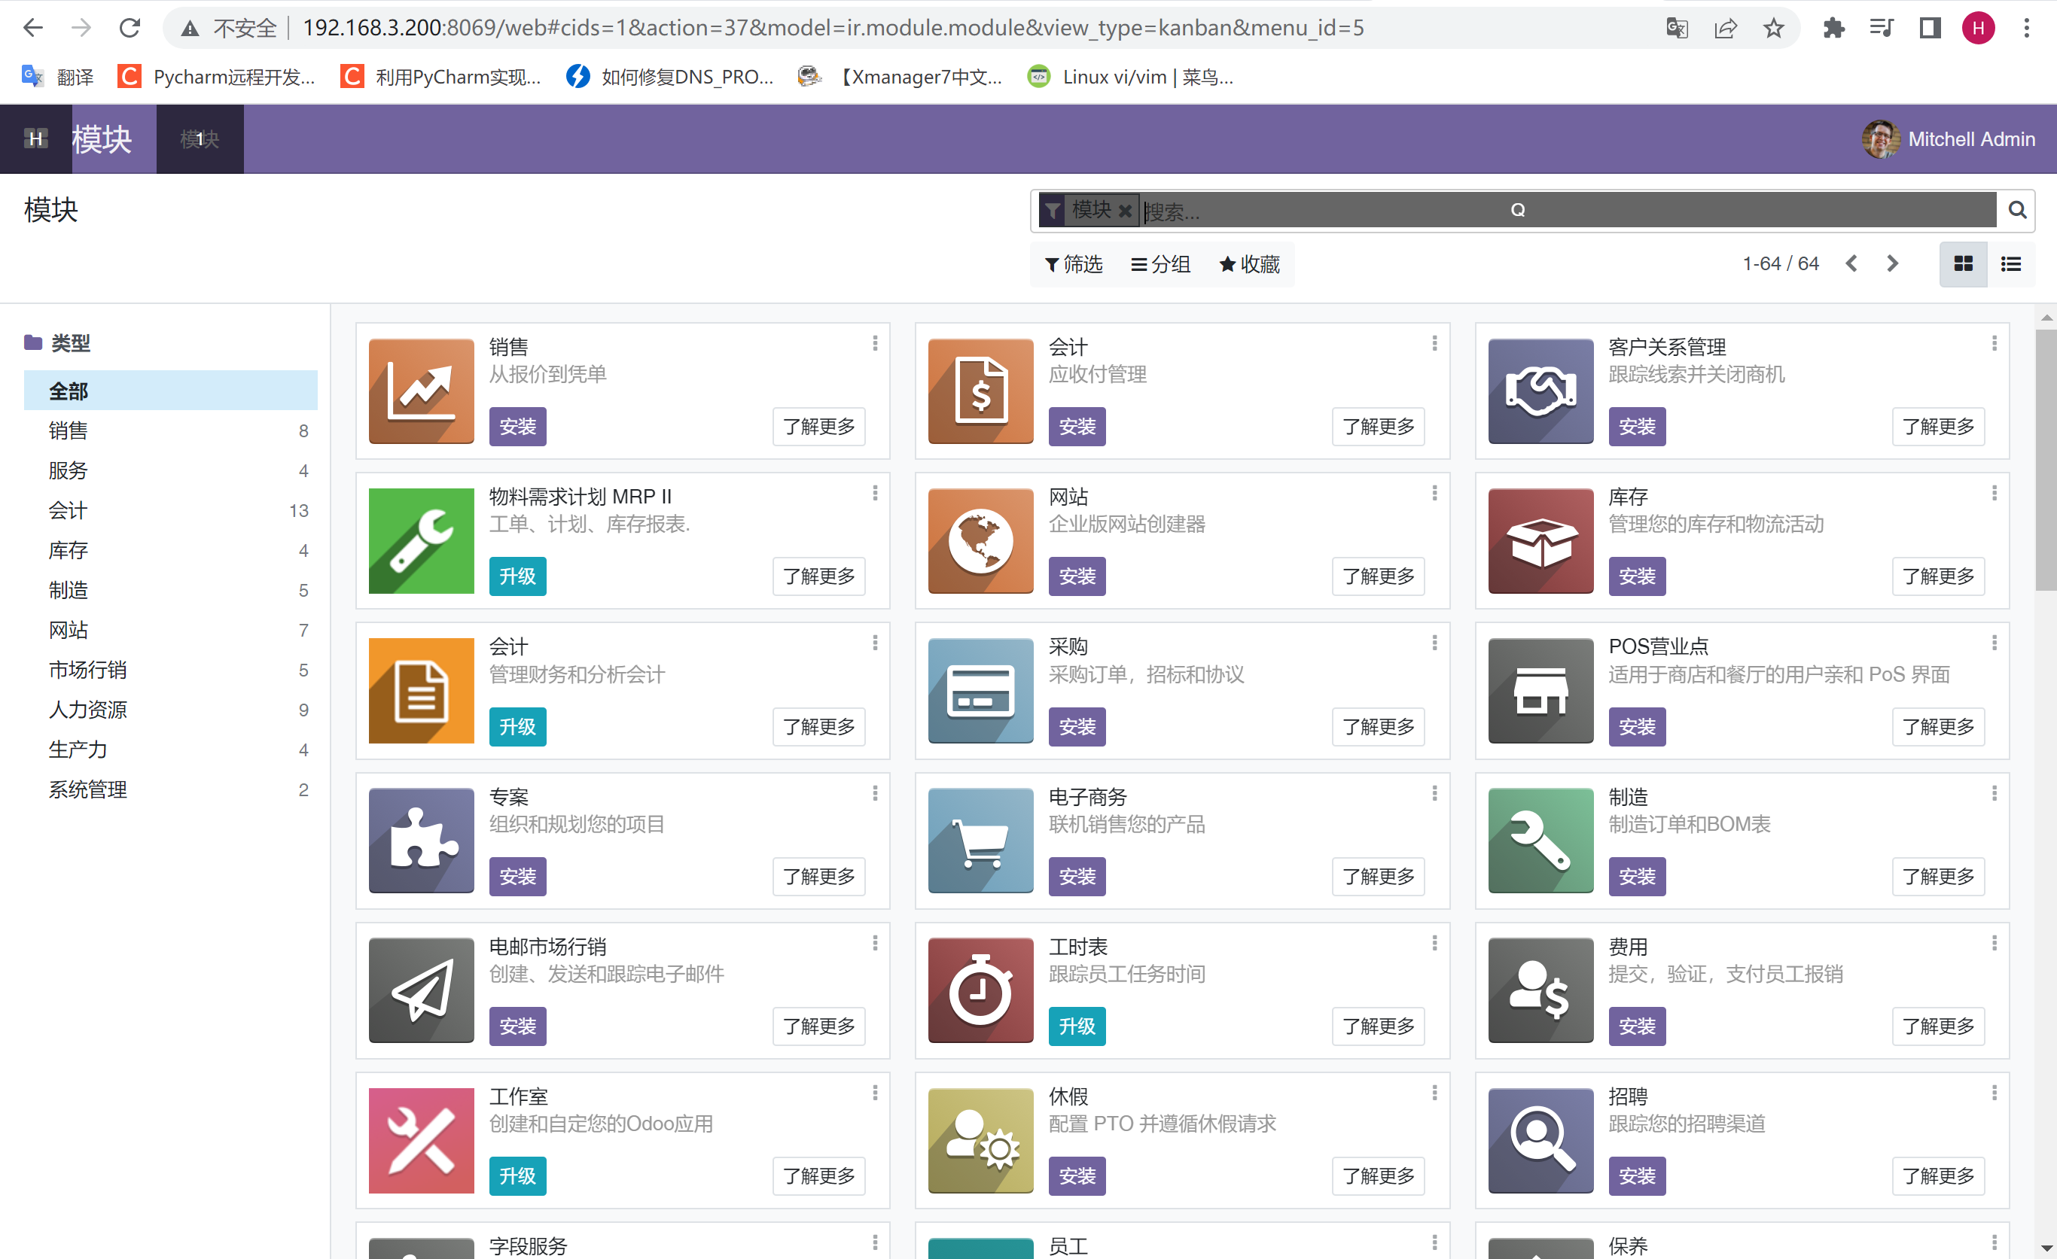Install the 库存 module

coord(1637,576)
